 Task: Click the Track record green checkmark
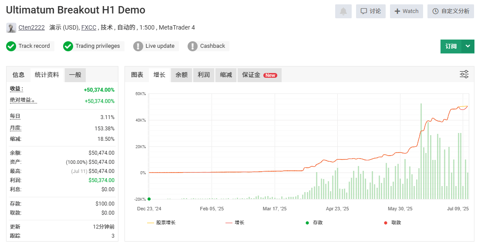(11, 46)
